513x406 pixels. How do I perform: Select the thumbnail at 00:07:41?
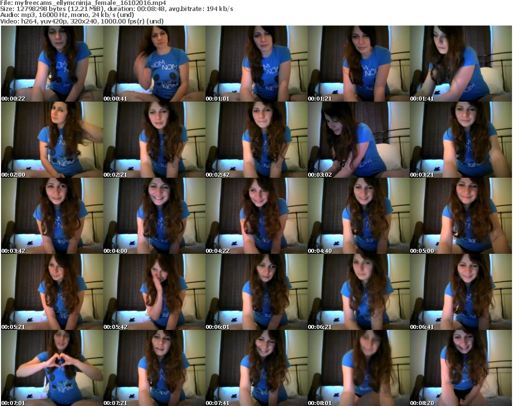pos(256,368)
